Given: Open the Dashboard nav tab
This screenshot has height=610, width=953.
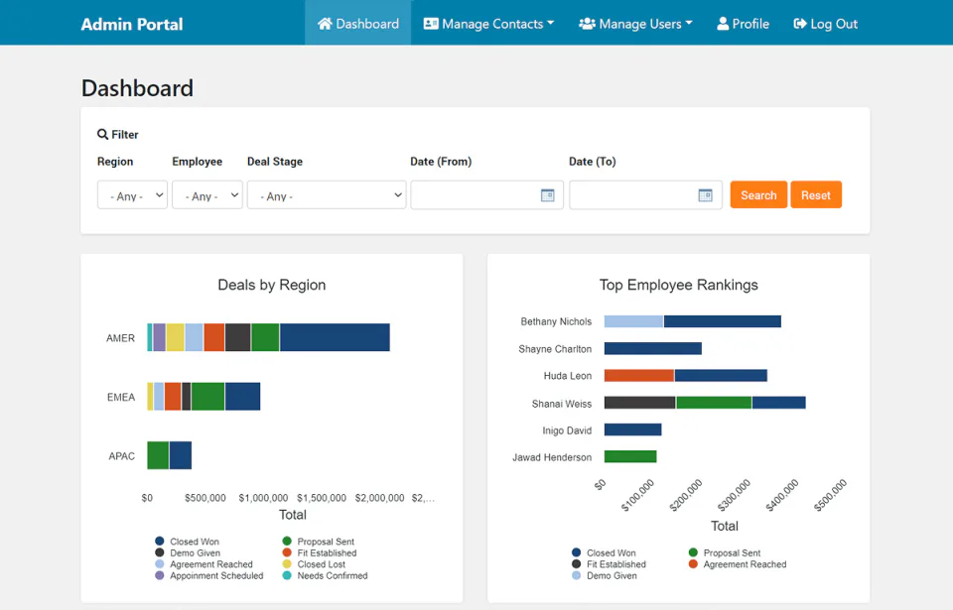Looking at the screenshot, I should [x=358, y=23].
